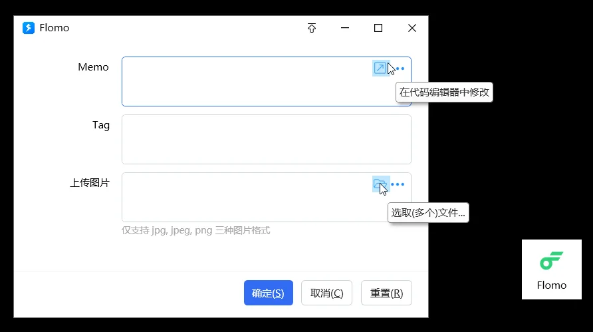Click inside the Tag input field
The height and width of the screenshot is (332, 593).
(x=266, y=139)
